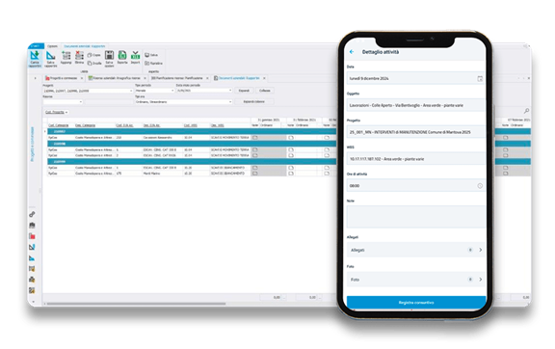Viewport: 555px width, 349px height.
Task: Click the magnifier search icon above the grid
Action: [526, 111]
